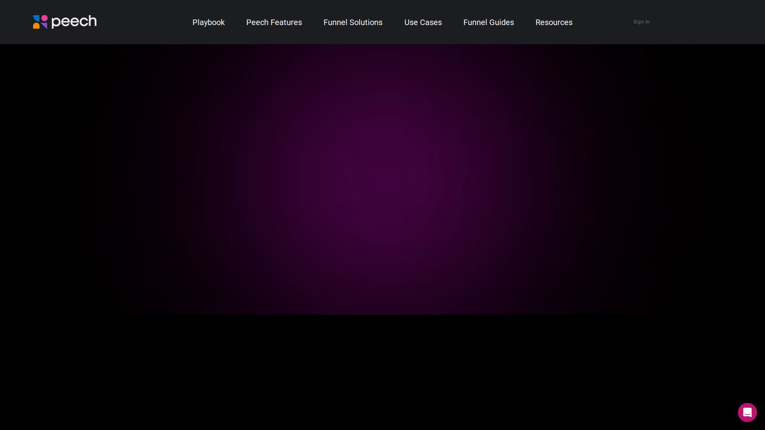Click the blue shape in logo
The width and height of the screenshot is (765, 430).
click(36, 18)
